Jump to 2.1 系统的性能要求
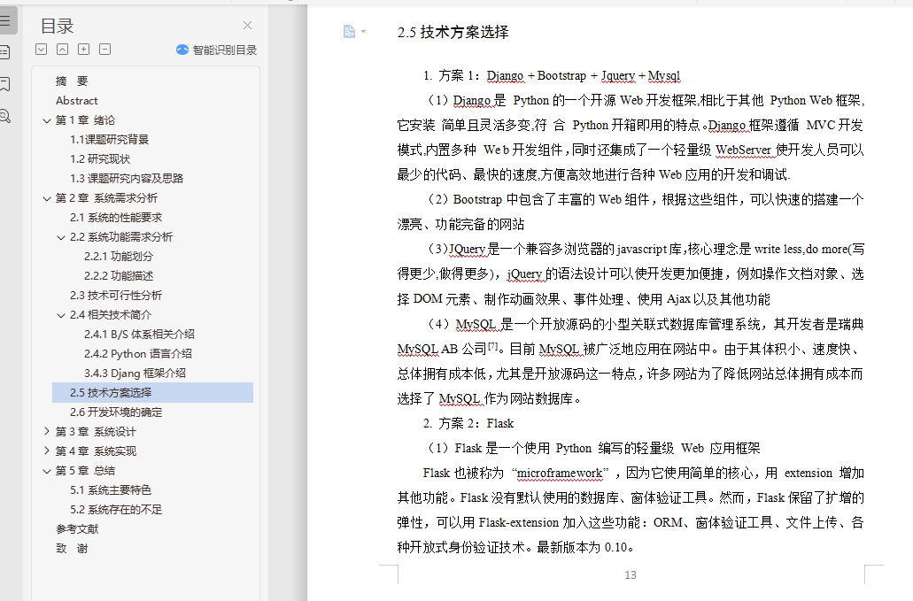Screen dimensions: 913x601 (116, 218)
